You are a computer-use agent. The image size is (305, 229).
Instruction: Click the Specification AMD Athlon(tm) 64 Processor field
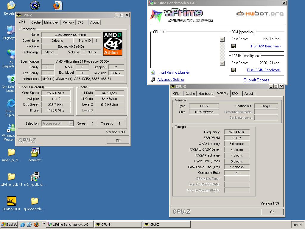[x=83, y=61]
